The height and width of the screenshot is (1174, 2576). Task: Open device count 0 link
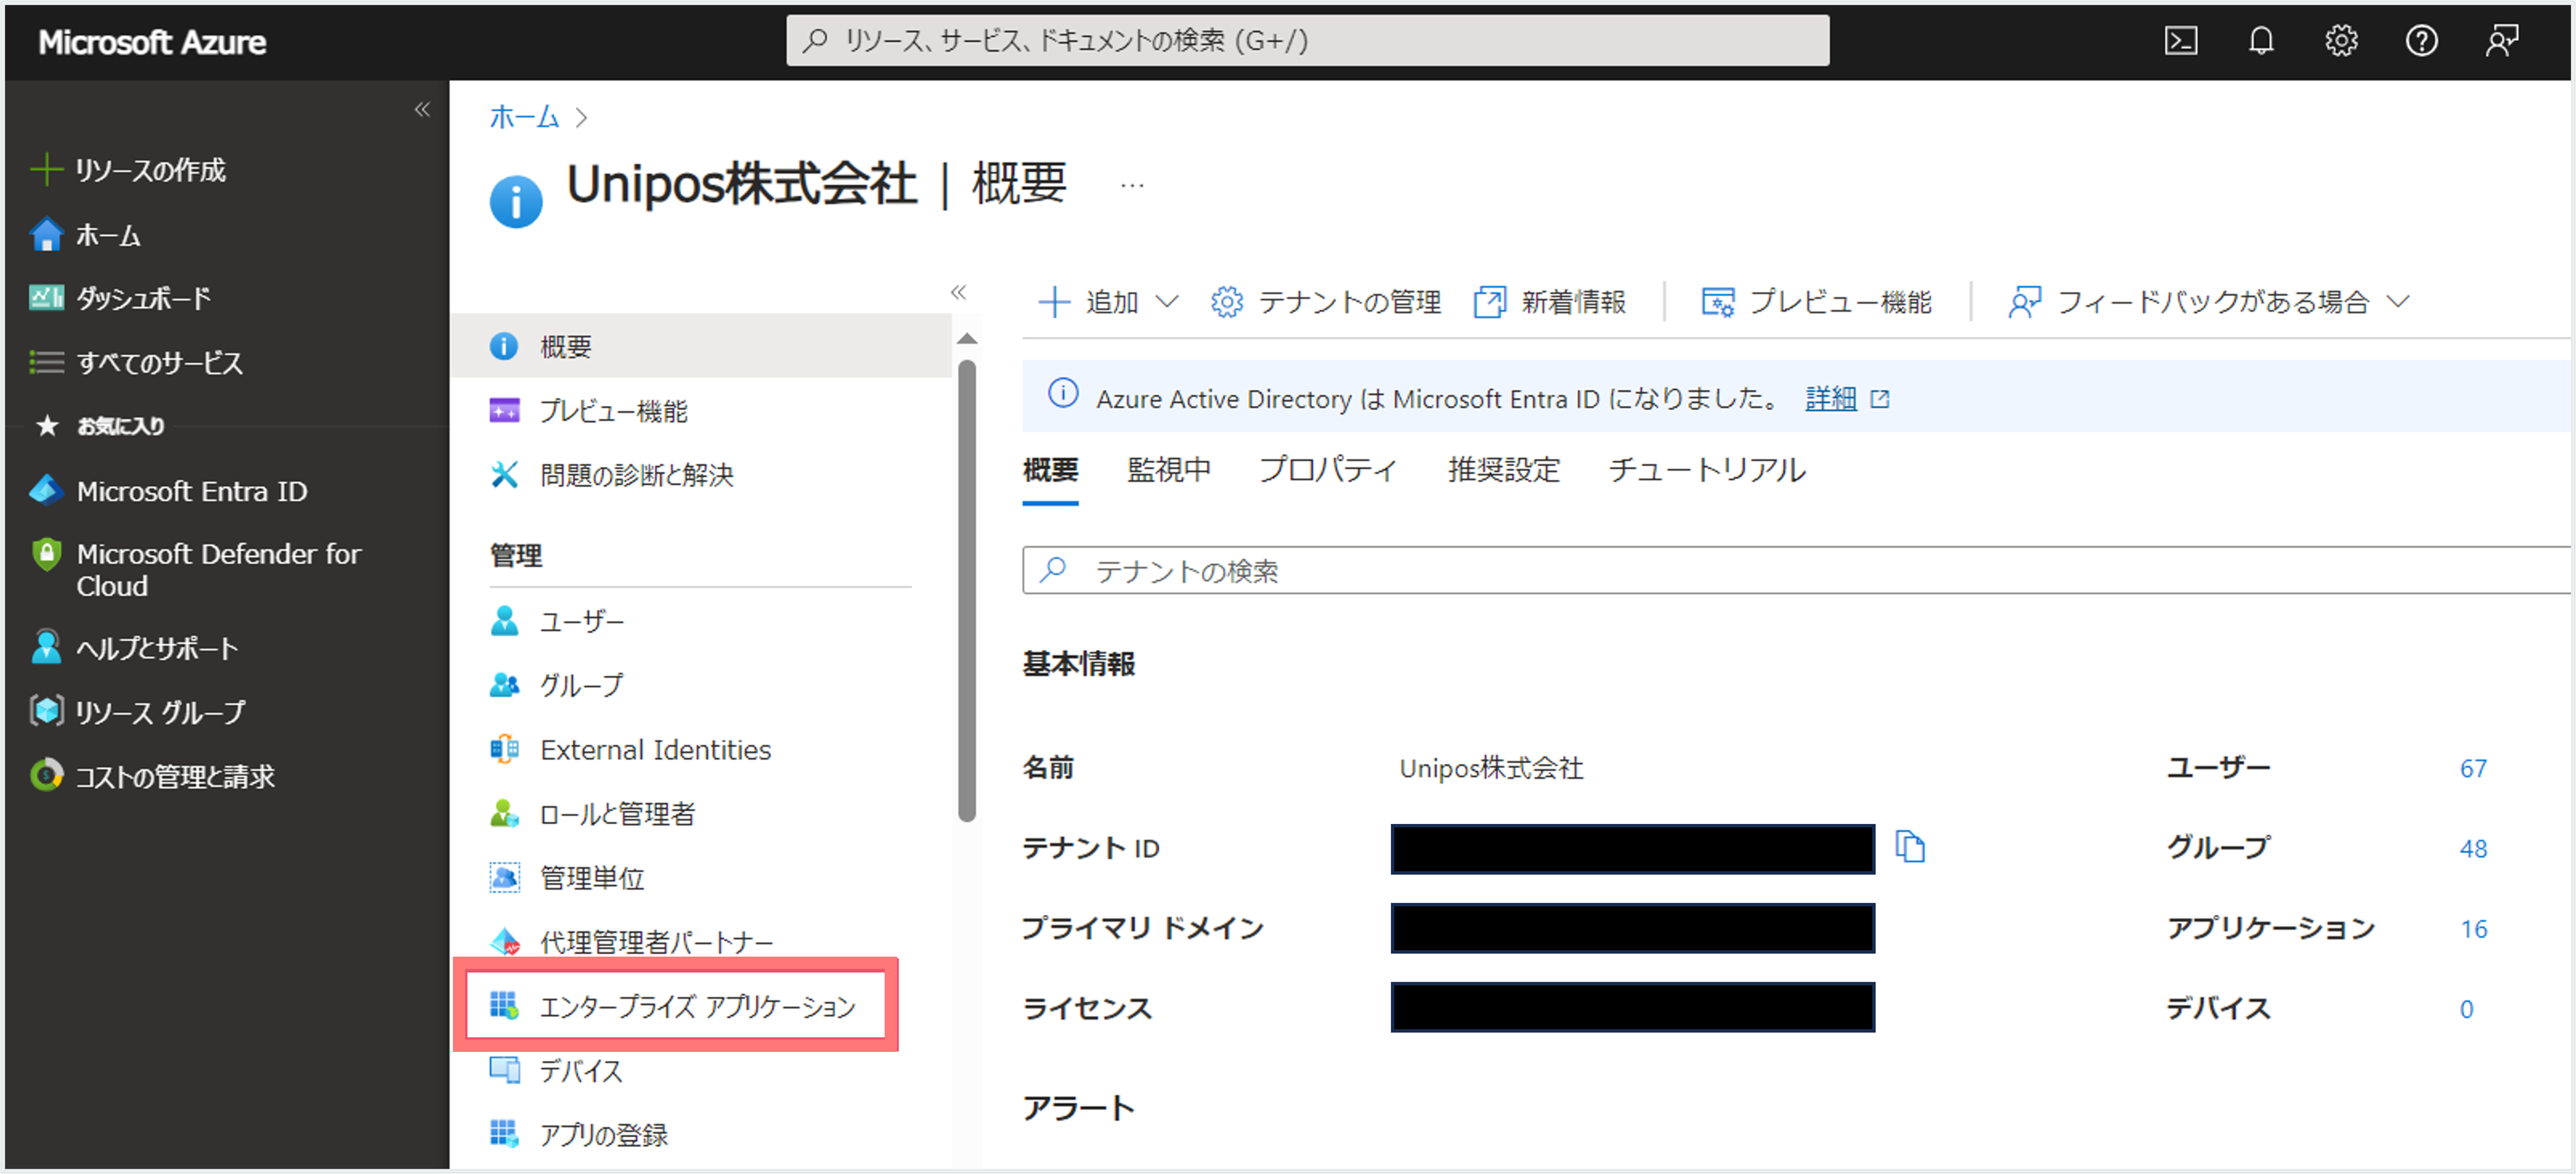pos(2466,1009)
